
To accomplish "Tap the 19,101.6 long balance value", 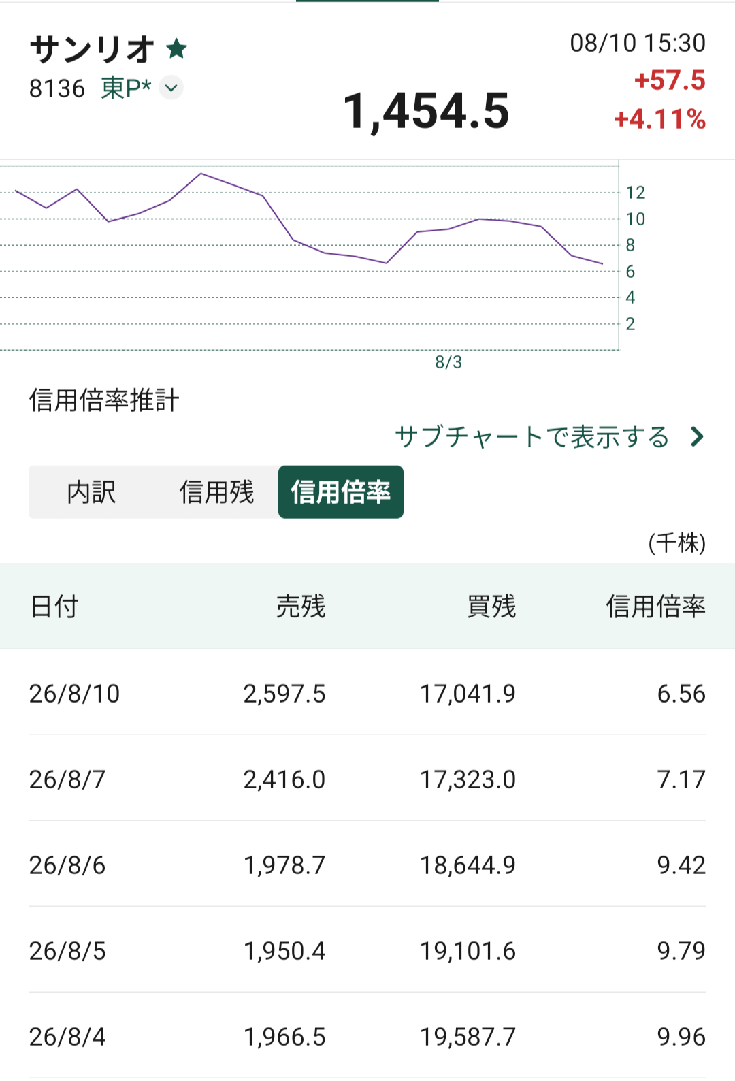I will point(468,951).
